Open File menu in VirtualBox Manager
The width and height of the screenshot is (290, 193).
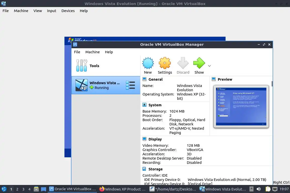point(77,52)
